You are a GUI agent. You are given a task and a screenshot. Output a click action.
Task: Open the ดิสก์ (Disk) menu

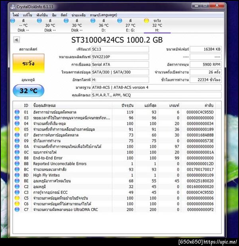pos(64,15)
